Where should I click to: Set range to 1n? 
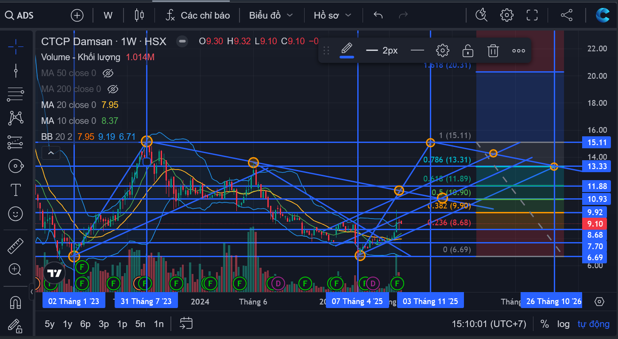[x=158, y=324]
